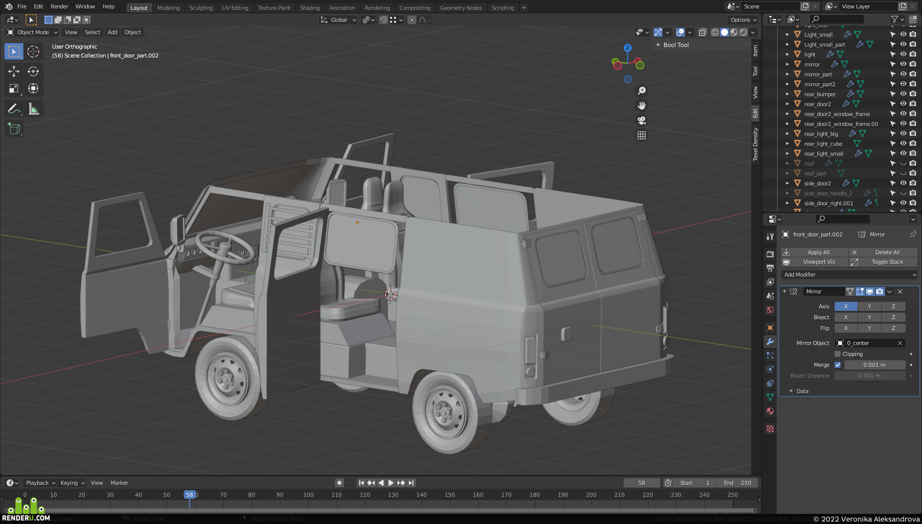Switch to perspective/orthographic grid icon
This screenshot has width=922, height=524.
[642, 135]
